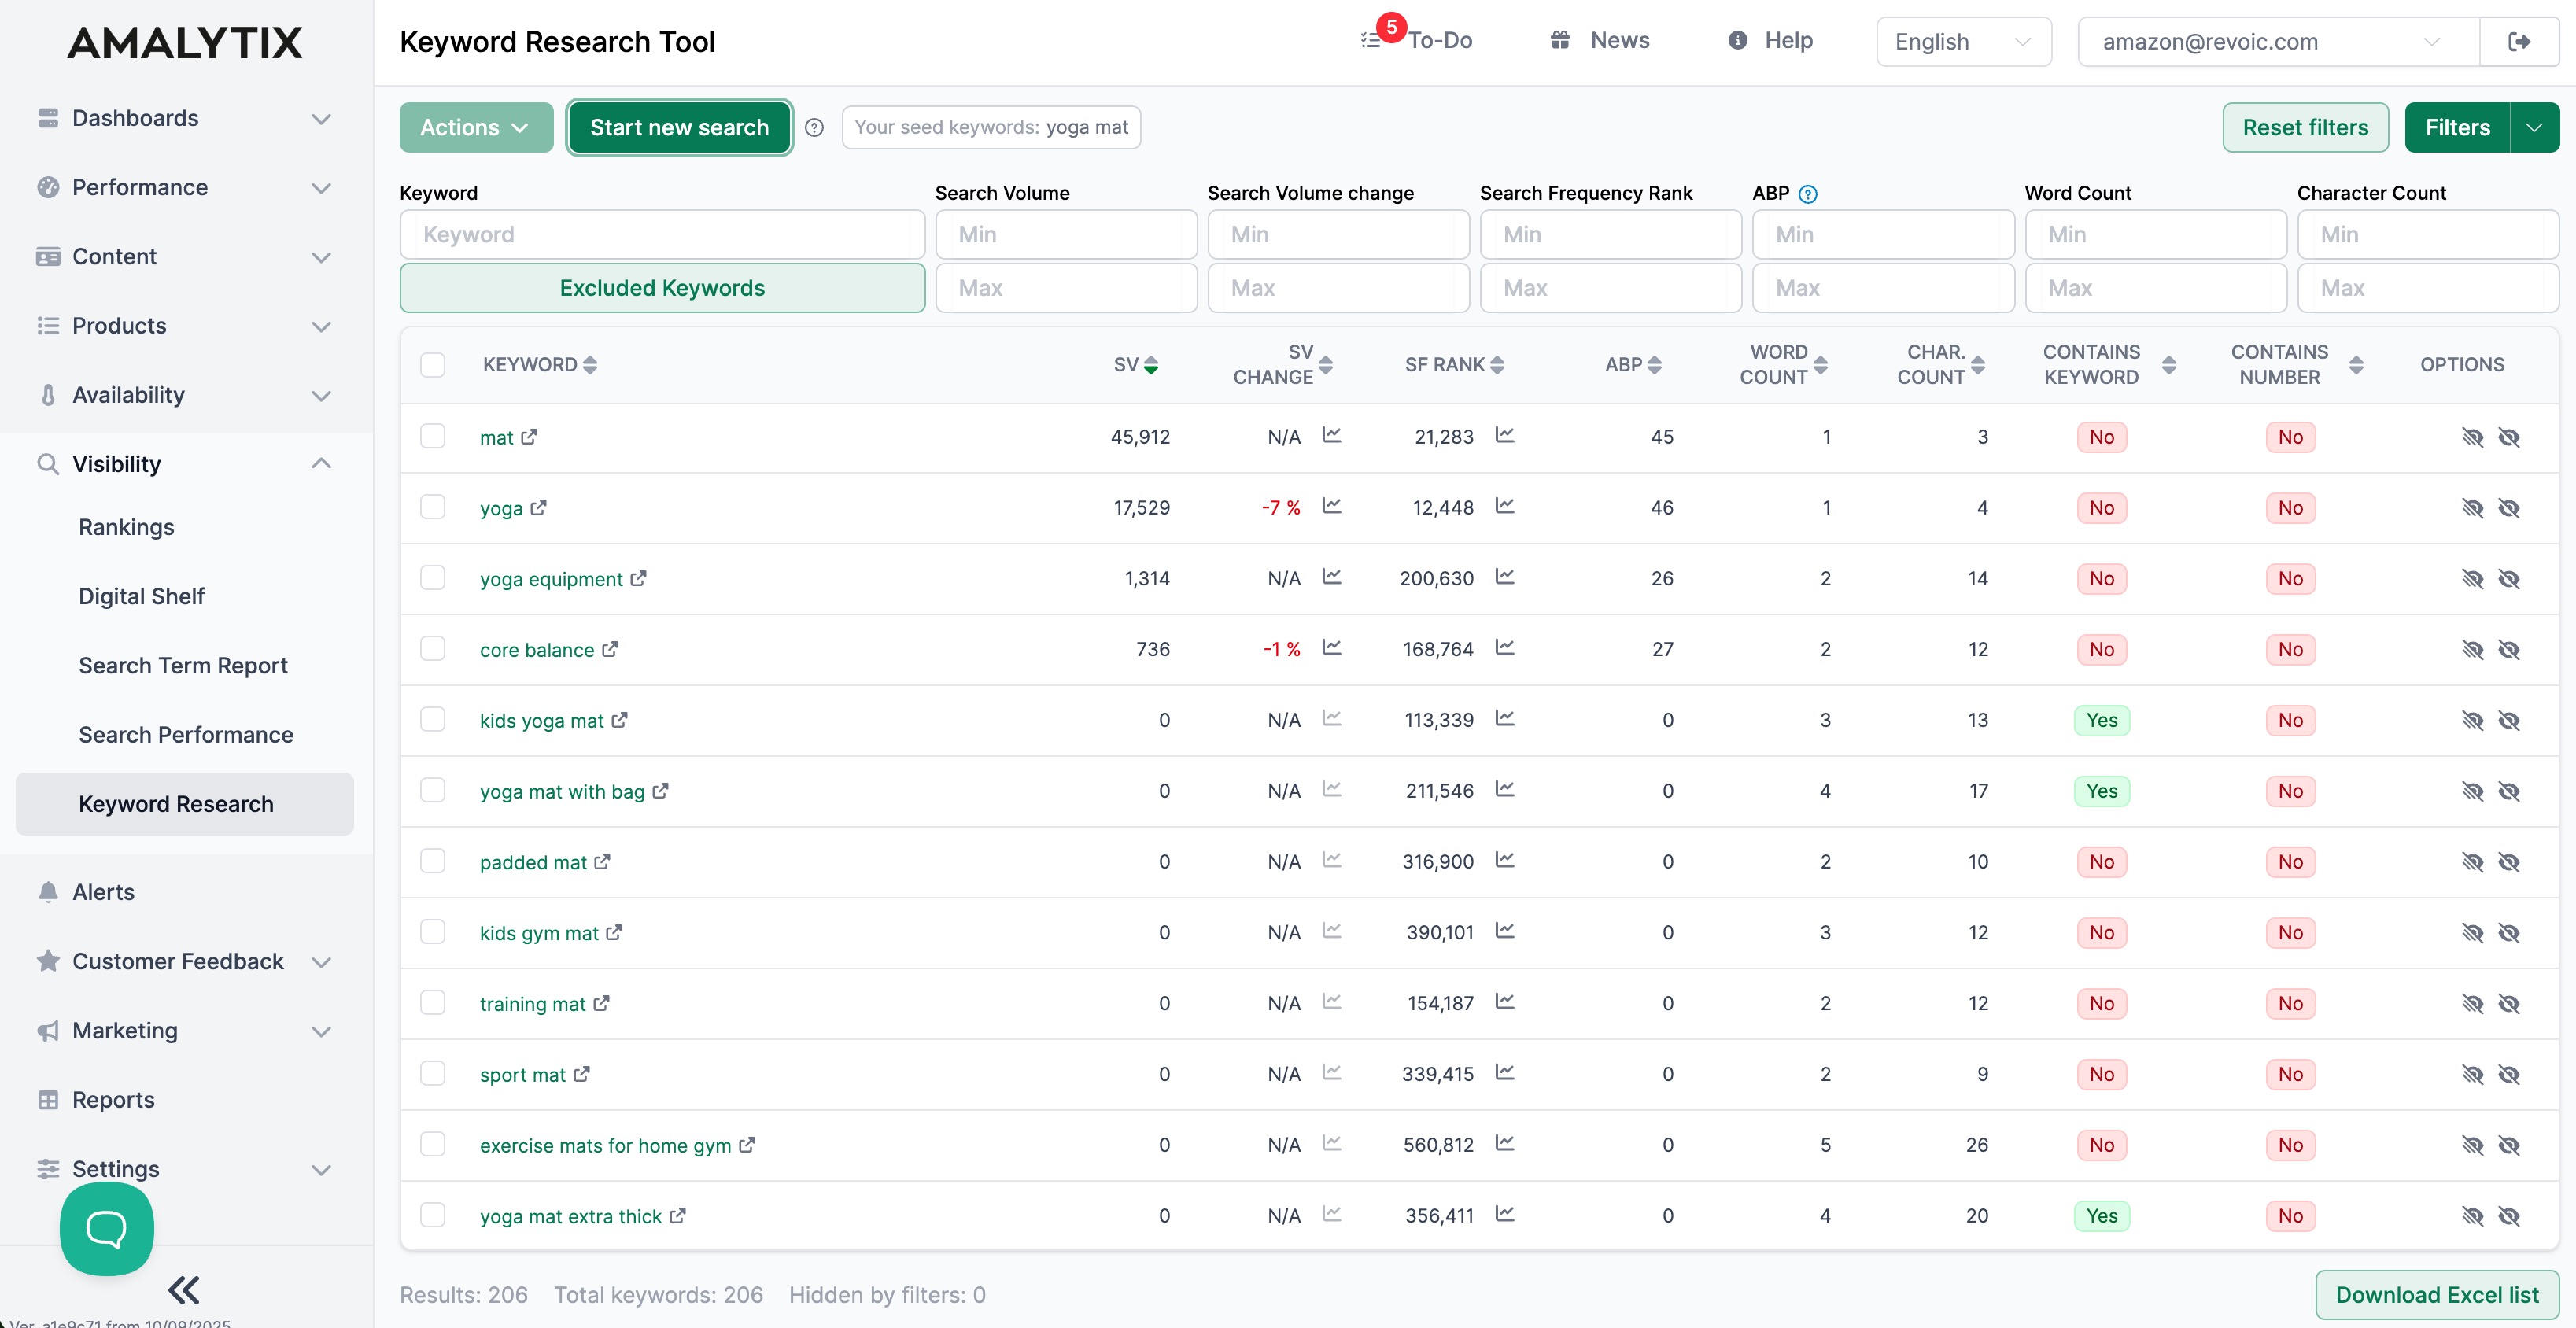Click the Search Volume Min input field
2576x1328 pixels.
tap(1065, 234)
